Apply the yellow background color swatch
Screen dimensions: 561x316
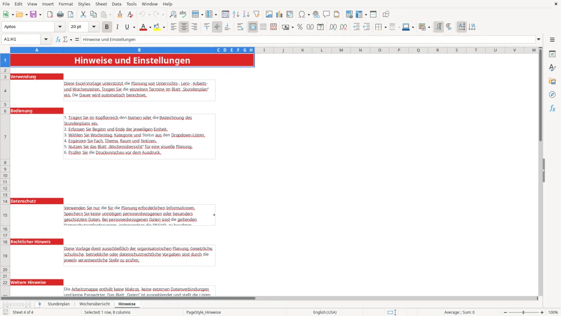coord(157,27)
